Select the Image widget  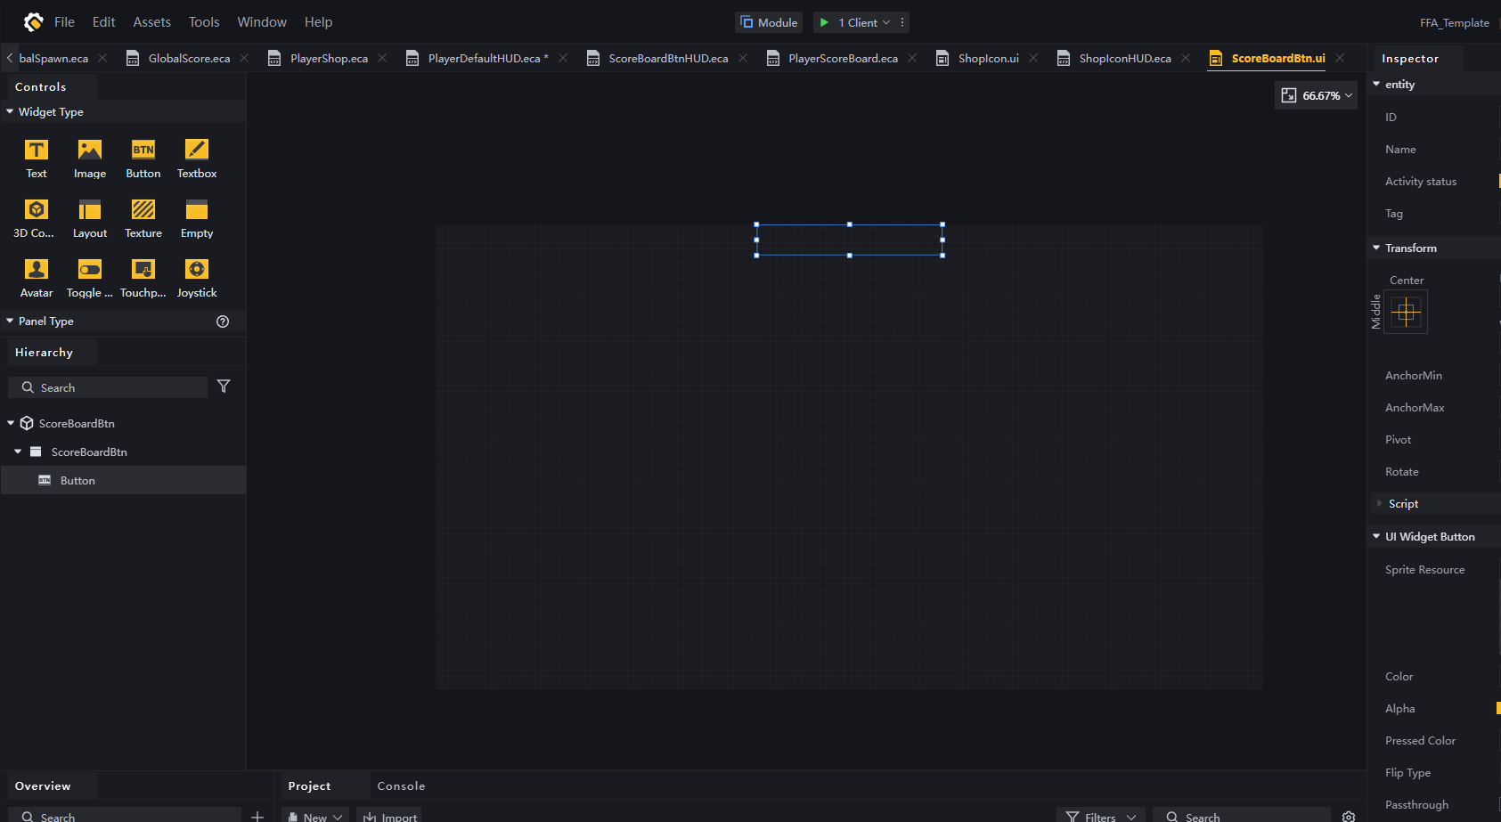click(x=90, y=159)
